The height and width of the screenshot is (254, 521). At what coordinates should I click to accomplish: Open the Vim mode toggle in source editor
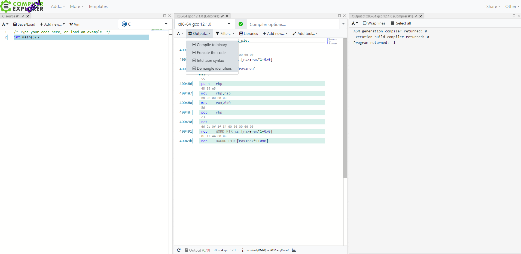tap(75, 24)
